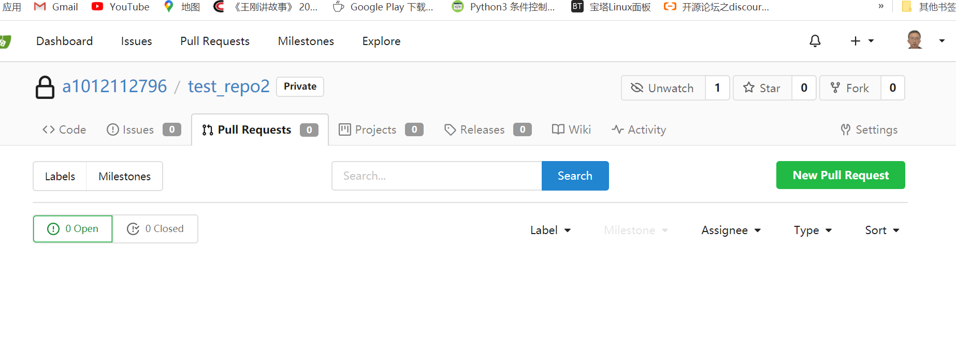Switch to the Projects tab

point(381,129)
